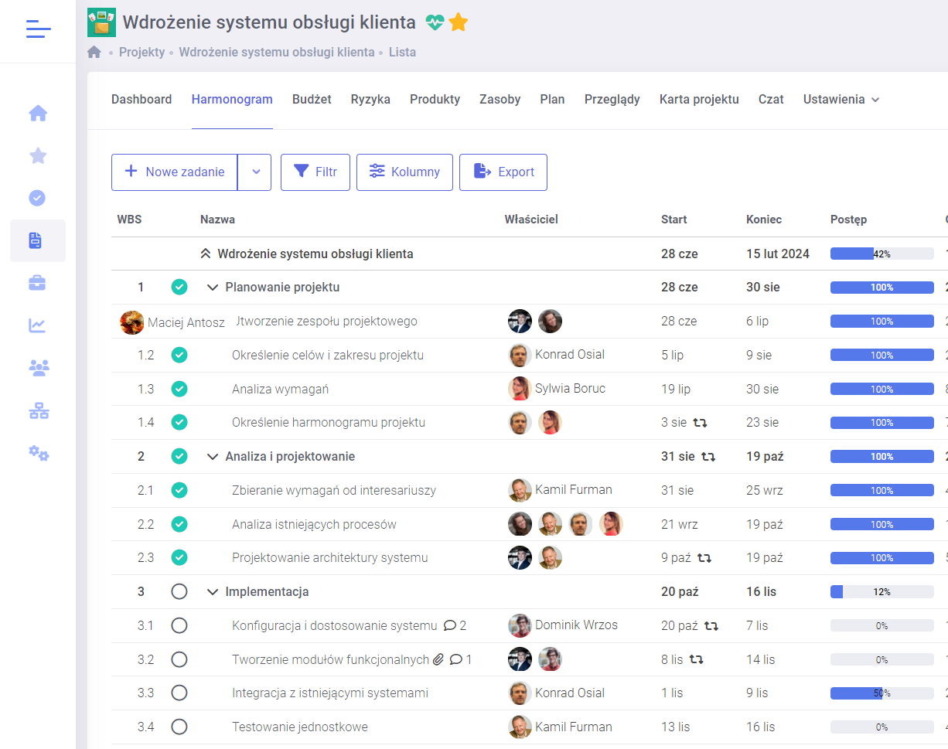This screenshot has height=749, width=948.
Task: Open dropdown arrow next to Nowe zadanie
Action: pos(254,172)
